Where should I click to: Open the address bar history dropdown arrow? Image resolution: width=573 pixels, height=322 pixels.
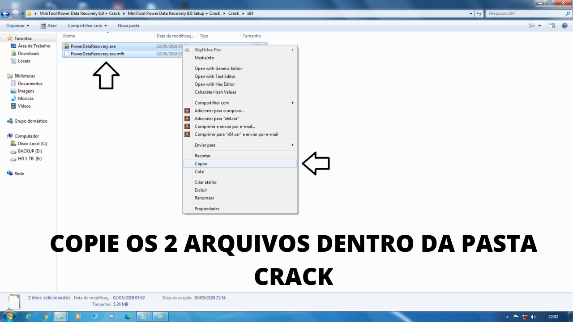click(471, 13)
